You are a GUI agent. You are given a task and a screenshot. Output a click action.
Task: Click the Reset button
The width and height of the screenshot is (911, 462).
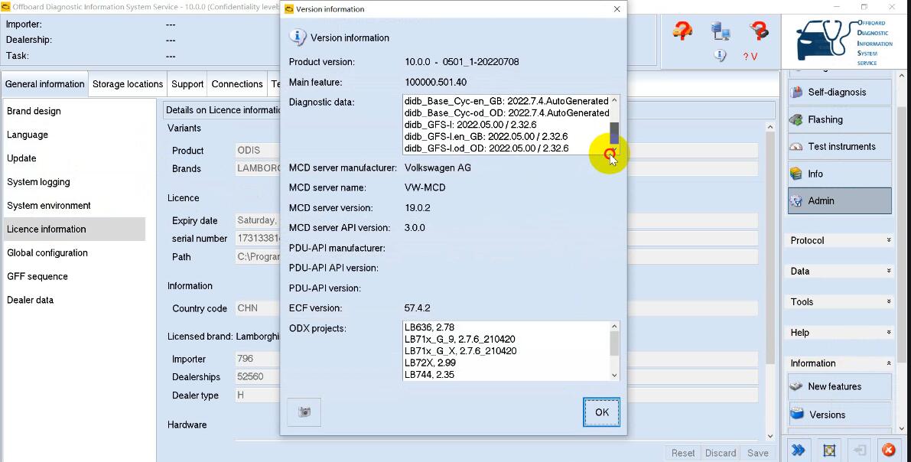coord(682,454)
